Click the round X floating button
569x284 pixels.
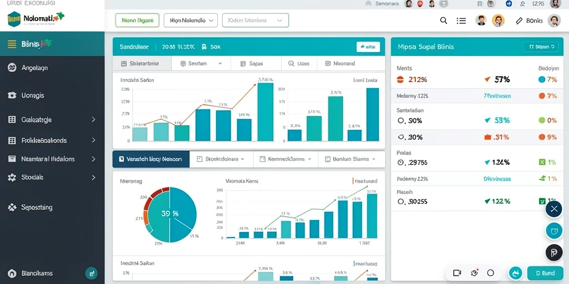click(x=554, y=209)
